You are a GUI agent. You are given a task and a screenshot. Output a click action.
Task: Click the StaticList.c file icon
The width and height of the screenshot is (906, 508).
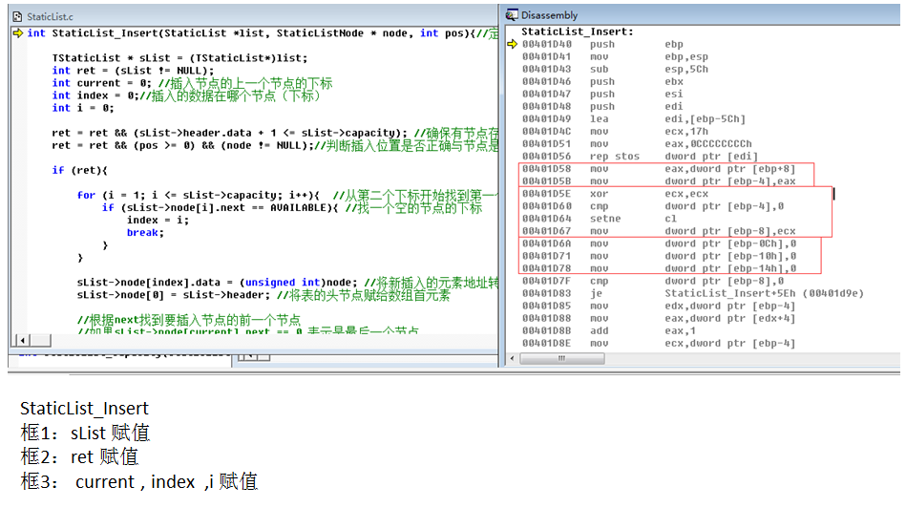(x=17, y=17)
